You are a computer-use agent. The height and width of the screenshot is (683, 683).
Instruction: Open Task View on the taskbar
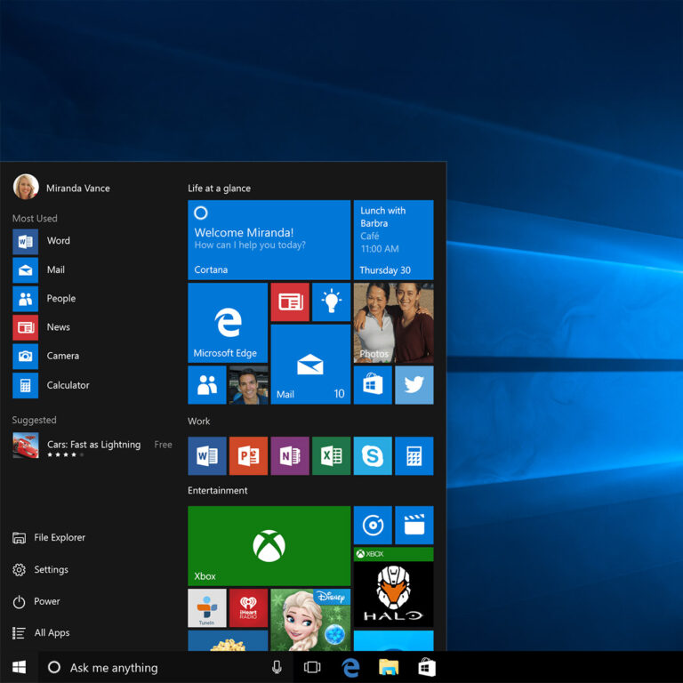click(312, 667)
